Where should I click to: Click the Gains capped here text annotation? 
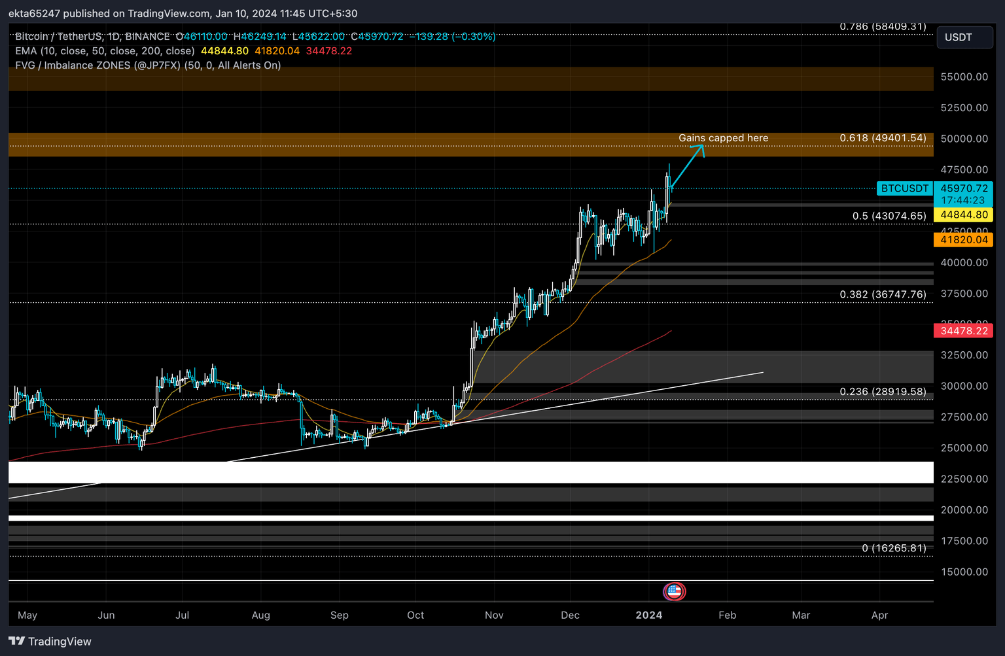click(723, 138)
